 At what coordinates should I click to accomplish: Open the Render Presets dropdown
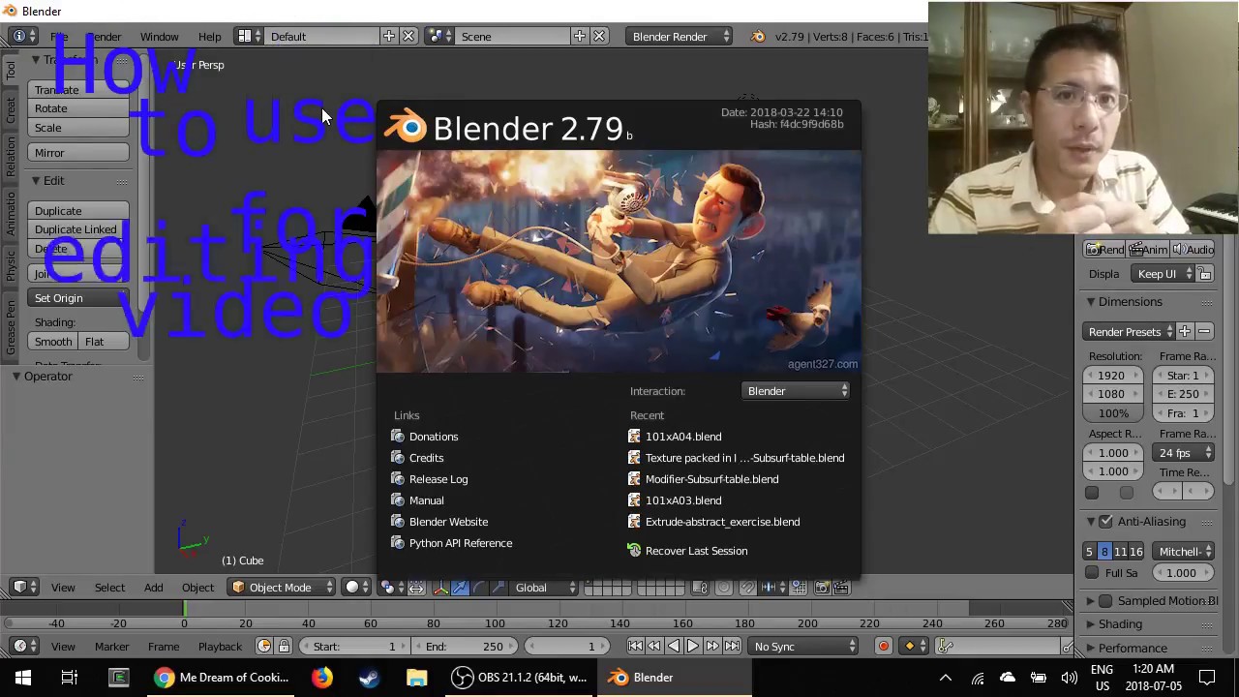click(1130, 331)
